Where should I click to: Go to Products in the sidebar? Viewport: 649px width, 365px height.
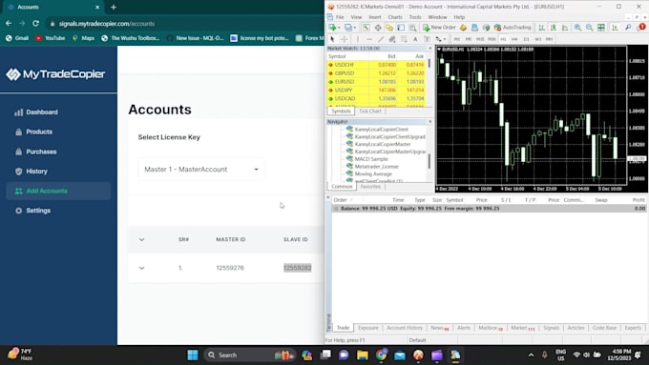click(x=33, y=132)
